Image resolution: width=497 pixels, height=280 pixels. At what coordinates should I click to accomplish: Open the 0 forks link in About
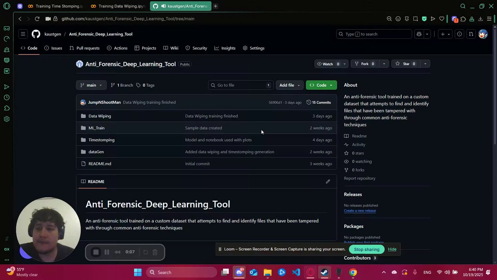(354, 170)
